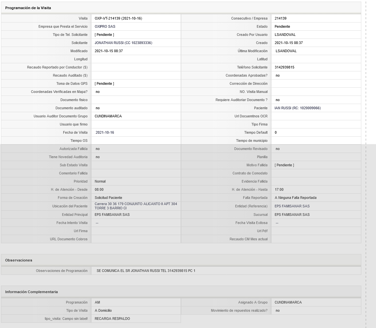Click Latitud field label
This screenshot has width=376, height=328.
[x=262, y=59]
